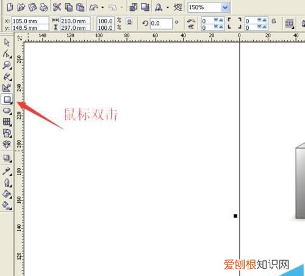The image size is (305, 276).
Task: Select the Rectangle tool
Action: click(7, 99)
